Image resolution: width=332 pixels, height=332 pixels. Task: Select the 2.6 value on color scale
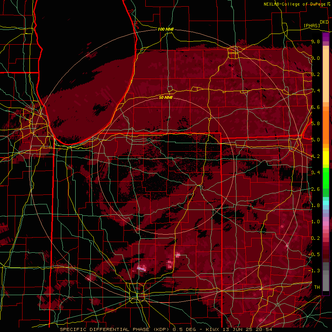[x=315, y=189]
